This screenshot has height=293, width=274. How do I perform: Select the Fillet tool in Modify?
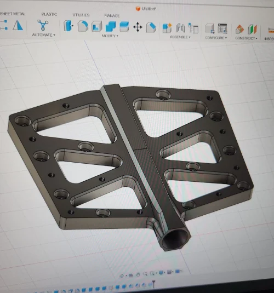[83, 26]
